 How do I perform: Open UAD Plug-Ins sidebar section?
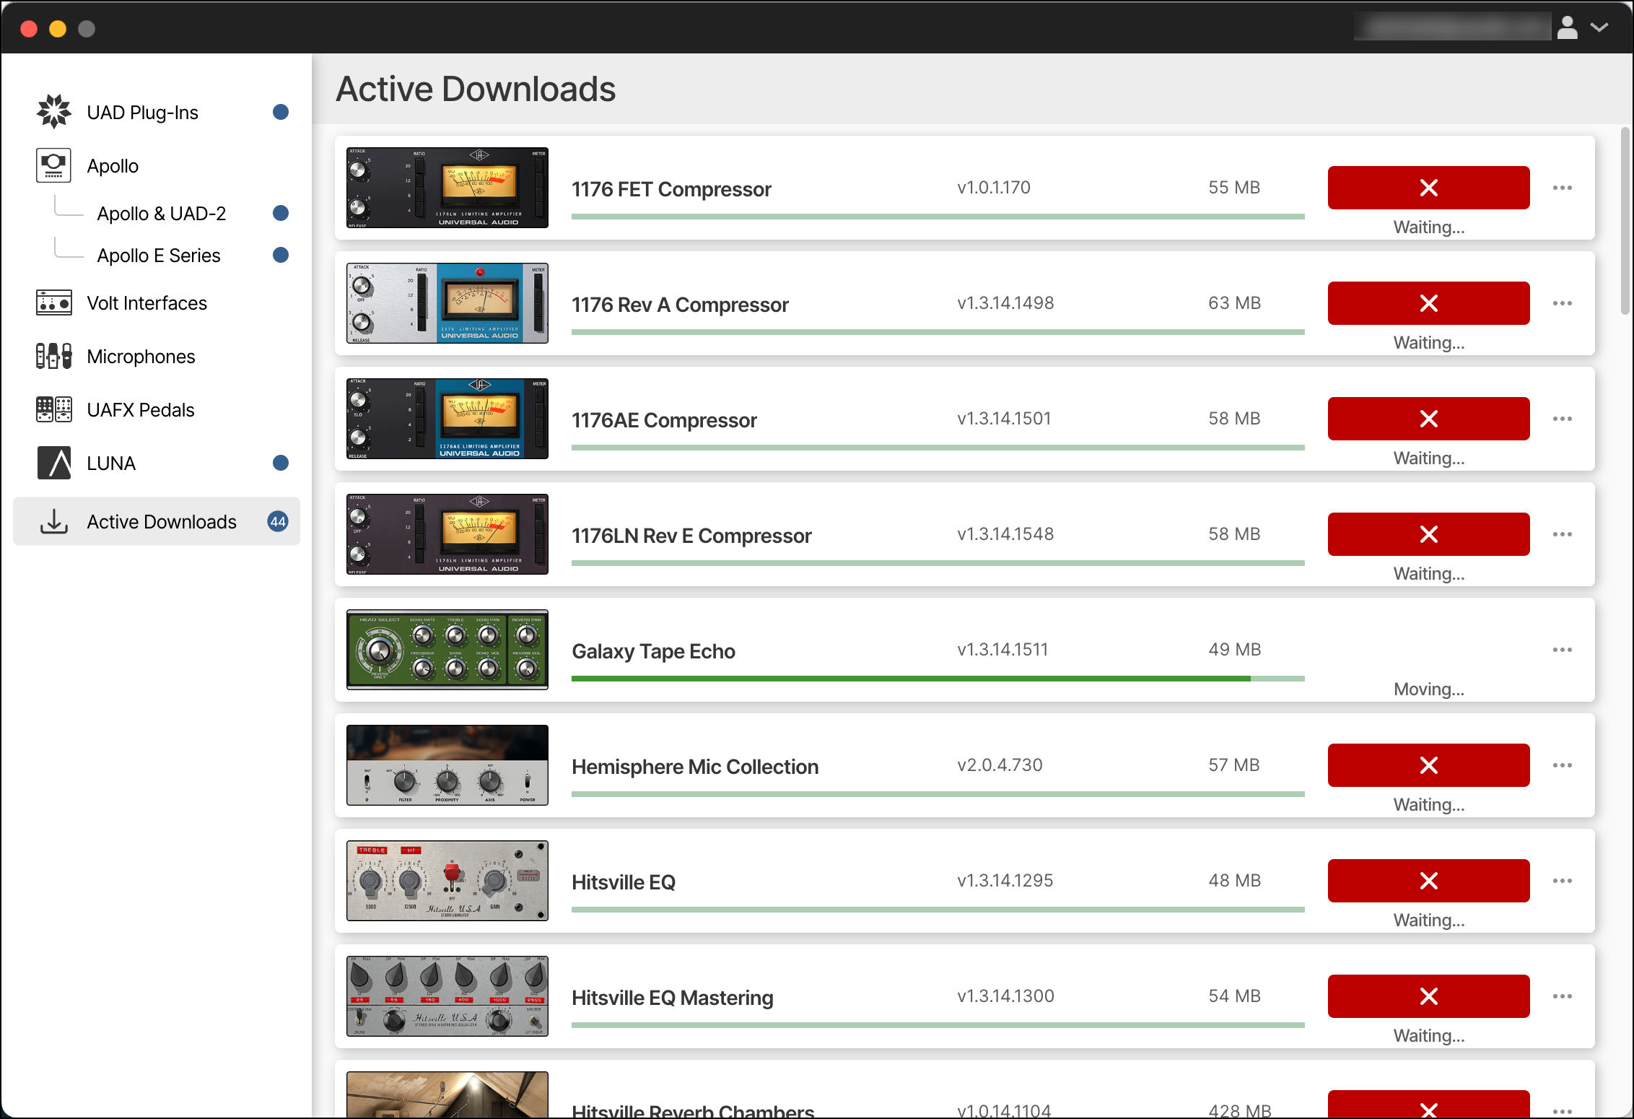coord(157,113)
